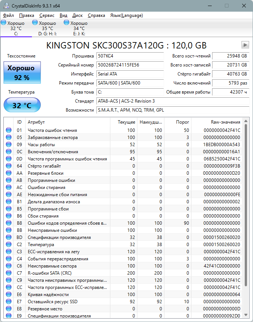This screenshot has width=253, height=322.
Task: Open the Файл menu
Action: [x=8, y=15]
